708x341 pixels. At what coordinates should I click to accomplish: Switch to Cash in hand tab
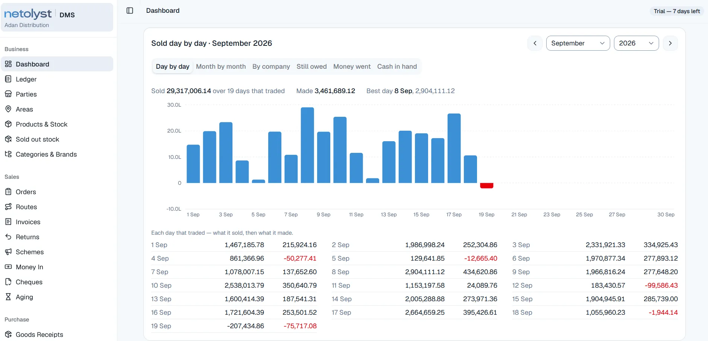pyautogui.click(x=397, y=66)
